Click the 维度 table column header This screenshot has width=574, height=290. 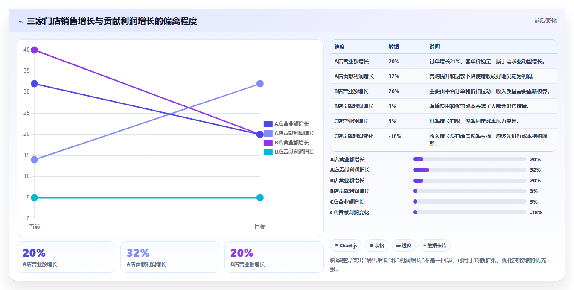[x=339, y=47]
